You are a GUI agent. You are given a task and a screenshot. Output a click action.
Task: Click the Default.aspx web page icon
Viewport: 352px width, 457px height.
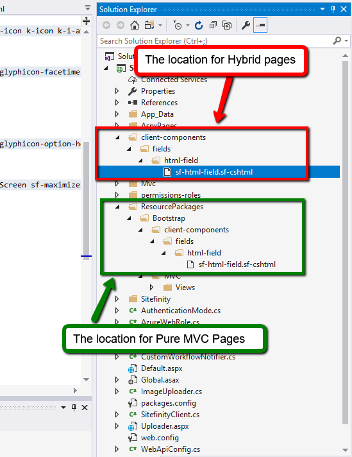(133, 368)
